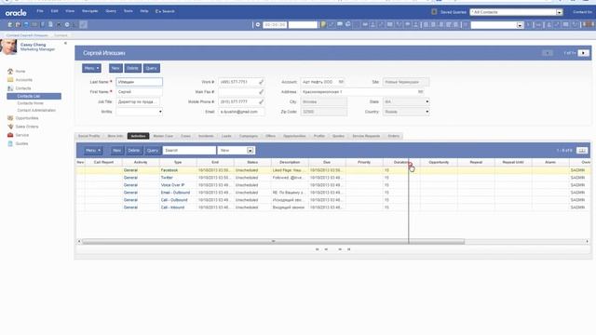This screenshot has height=335, width=596.
Task: Select Contact Administration in sidebar
Action: point(36,111)
